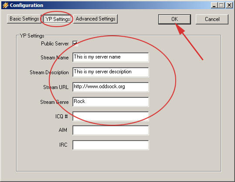
Task: Click the Stream Genre label
Action: click(x=54, y=102)
